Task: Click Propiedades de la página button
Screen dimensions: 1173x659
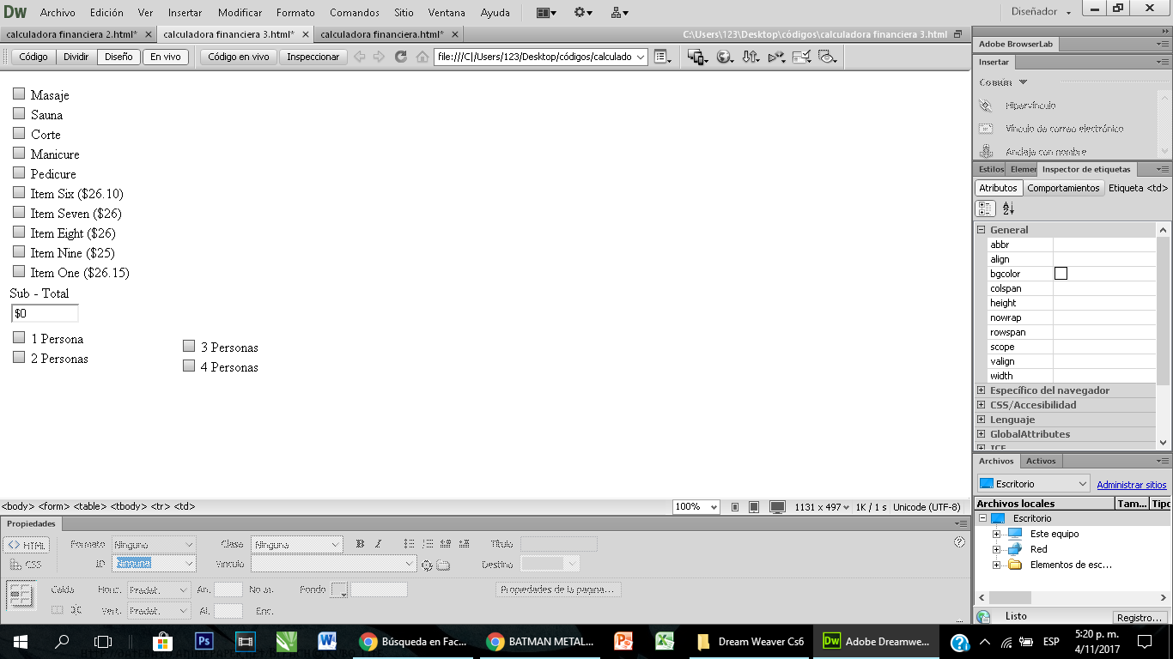Action: point(558,589)
